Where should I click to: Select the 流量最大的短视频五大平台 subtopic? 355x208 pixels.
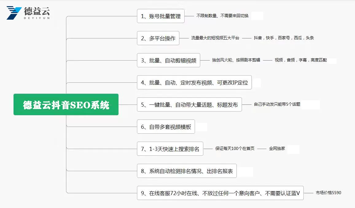[215, 38]
